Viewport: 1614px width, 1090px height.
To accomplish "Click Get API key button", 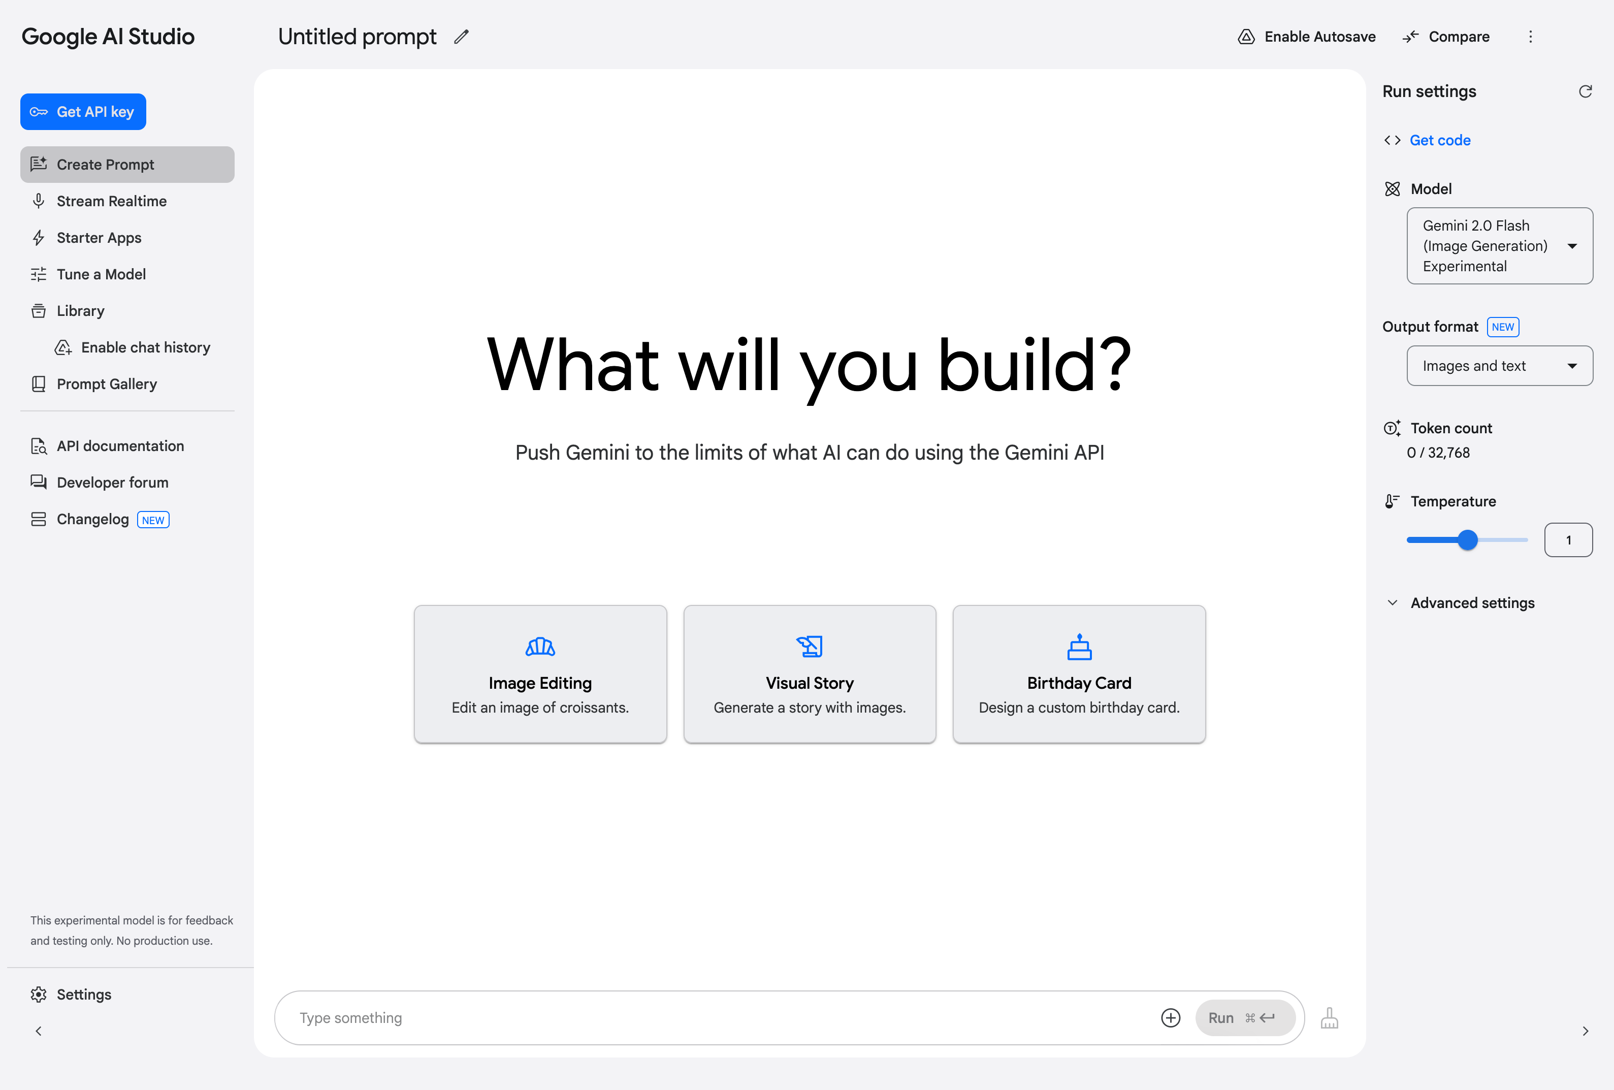I will click(x=84, y=112).
